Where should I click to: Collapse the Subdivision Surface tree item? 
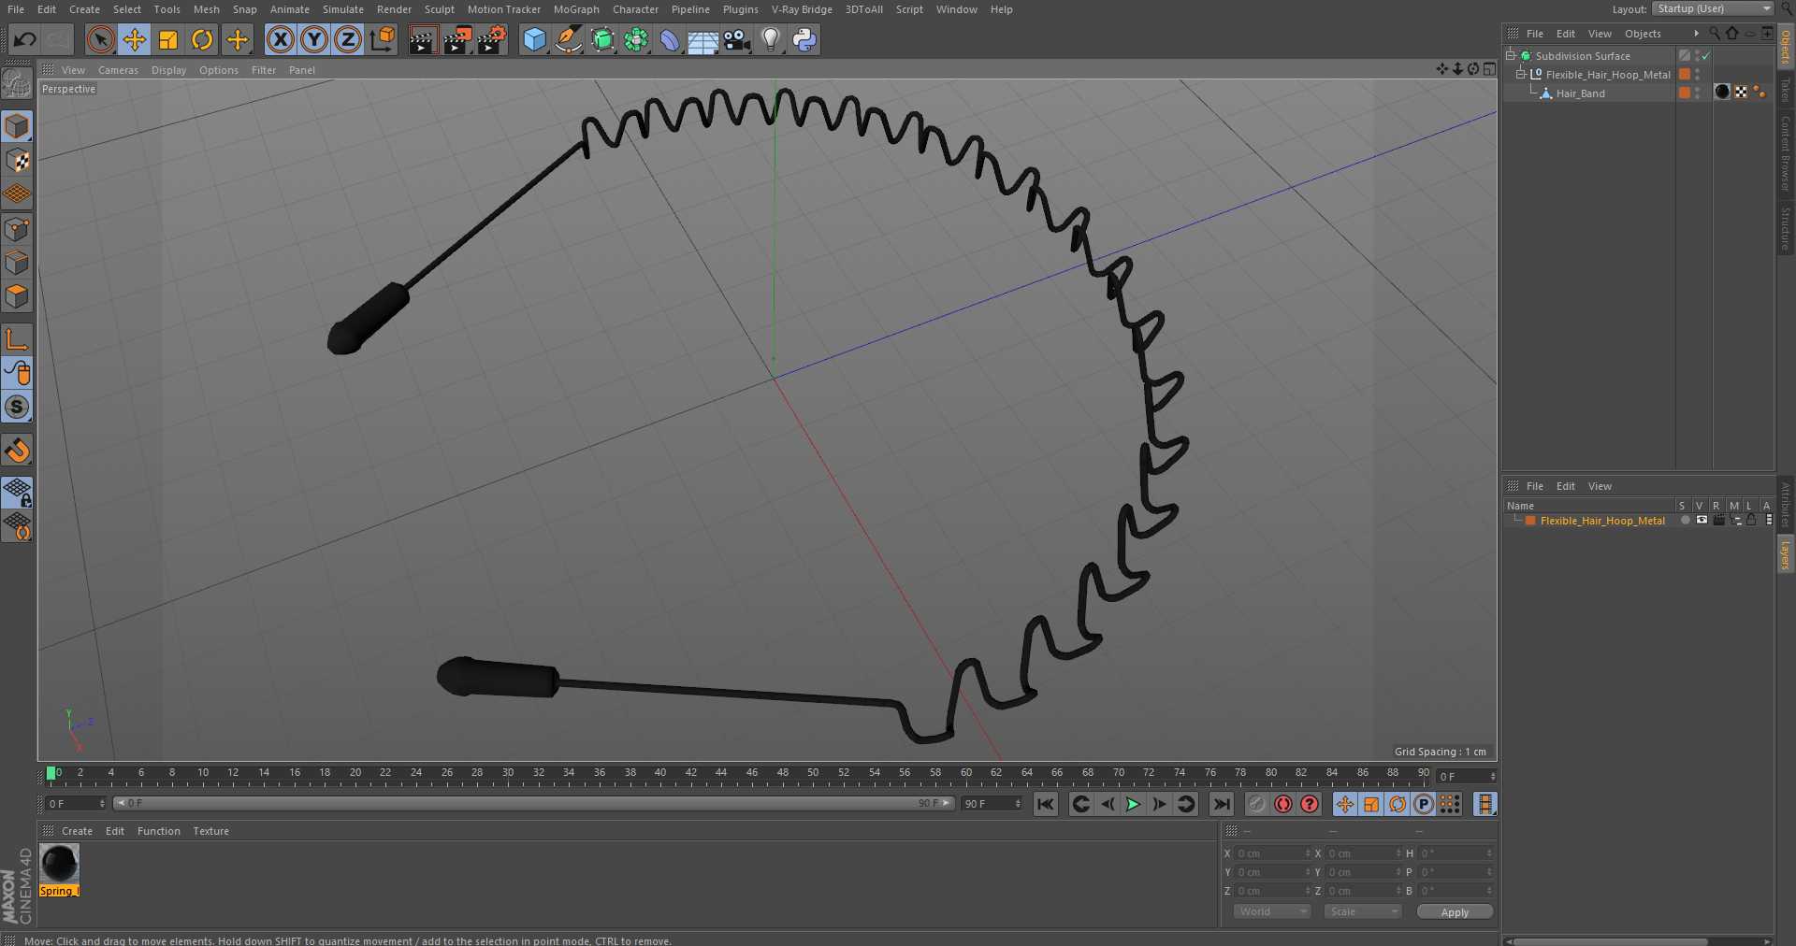point(1510,56)
